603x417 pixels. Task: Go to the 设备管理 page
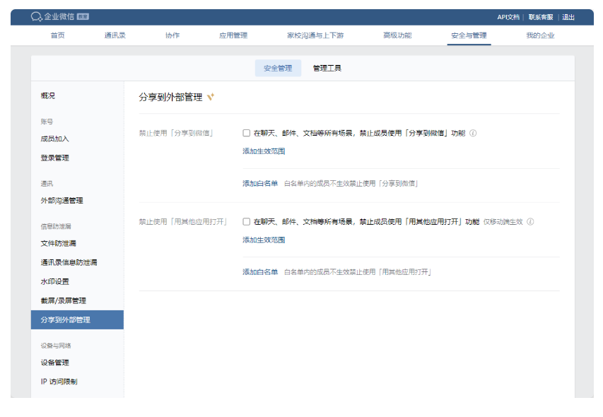(x=57, y=363)
